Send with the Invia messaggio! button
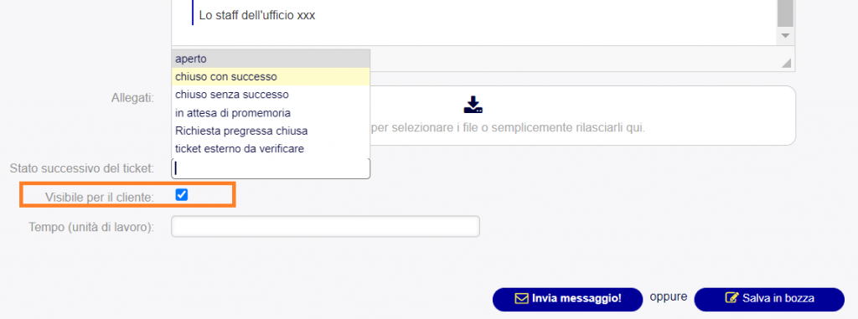 pos(567,299)
